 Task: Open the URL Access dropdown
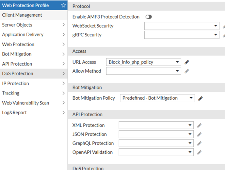[143, 62]
